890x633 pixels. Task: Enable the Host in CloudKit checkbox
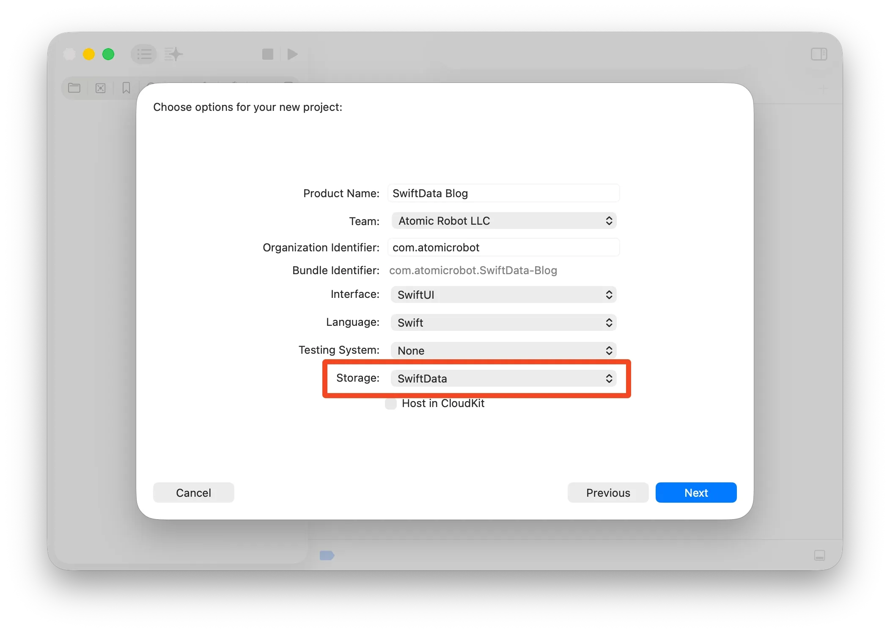390,404
